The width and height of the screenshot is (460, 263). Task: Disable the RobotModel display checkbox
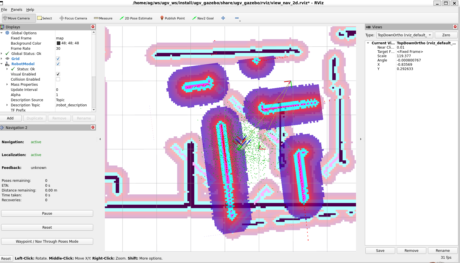[x=58, y=64]
